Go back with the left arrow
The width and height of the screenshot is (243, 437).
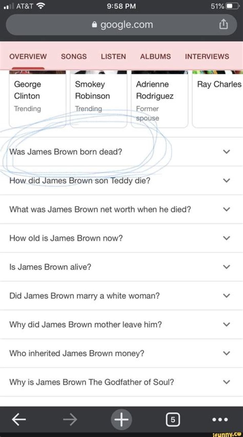pos(19,420)
